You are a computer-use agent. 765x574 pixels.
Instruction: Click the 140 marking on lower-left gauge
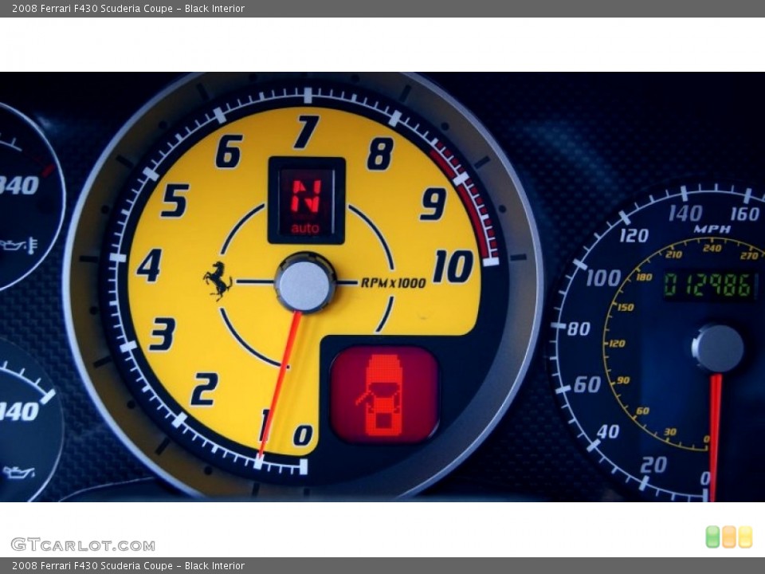point(19,411)
